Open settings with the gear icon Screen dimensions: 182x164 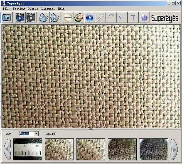(79, 18)
